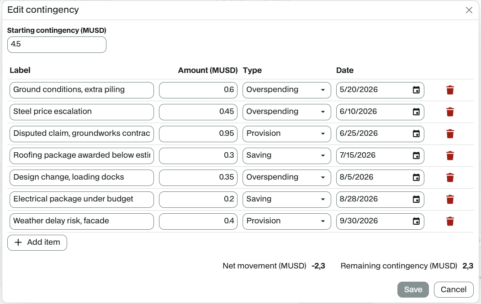Delete the Ground conditions, extra piling row

[x=450, y=90]
